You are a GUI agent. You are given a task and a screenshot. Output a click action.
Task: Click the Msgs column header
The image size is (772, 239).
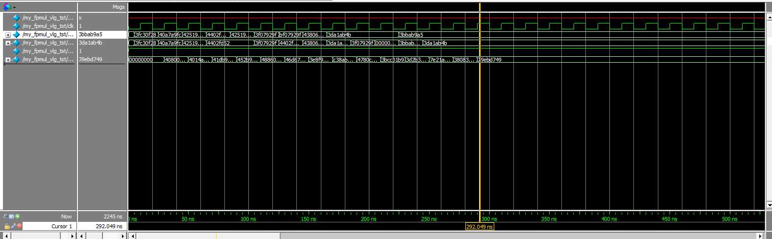(x=119, y=7)
